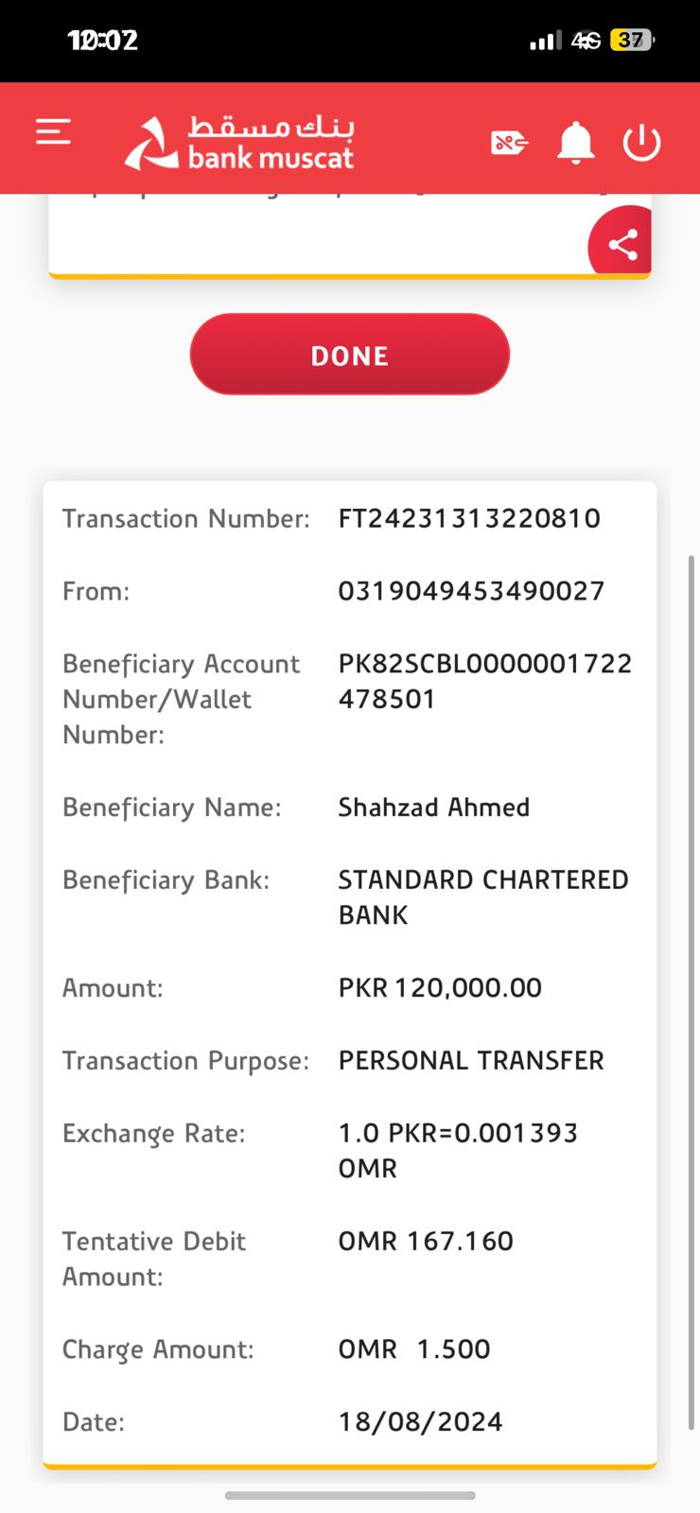Tap beneficiary name Shahzad Ahmed
This screenshot has height=1513, width=700.
pyautogui.click(x=434, y=808)
